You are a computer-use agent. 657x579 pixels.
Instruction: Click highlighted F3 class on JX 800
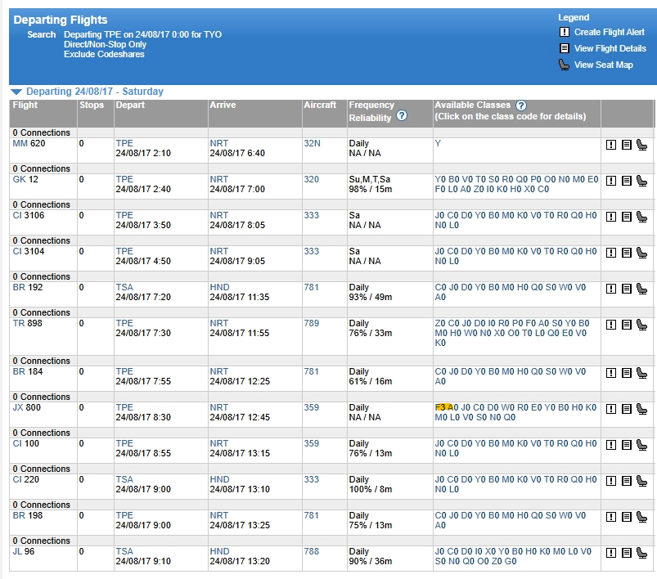pos(440,407)
